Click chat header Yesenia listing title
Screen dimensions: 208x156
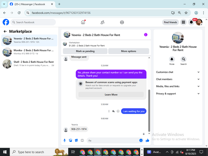pos(96,35)
